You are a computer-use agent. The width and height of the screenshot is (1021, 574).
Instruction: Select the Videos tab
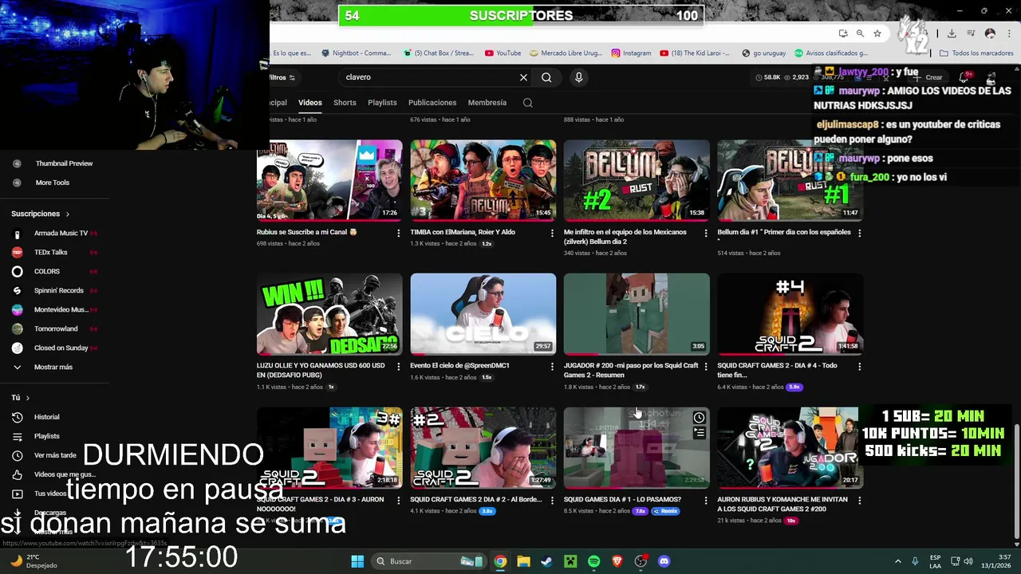(310, 103)
